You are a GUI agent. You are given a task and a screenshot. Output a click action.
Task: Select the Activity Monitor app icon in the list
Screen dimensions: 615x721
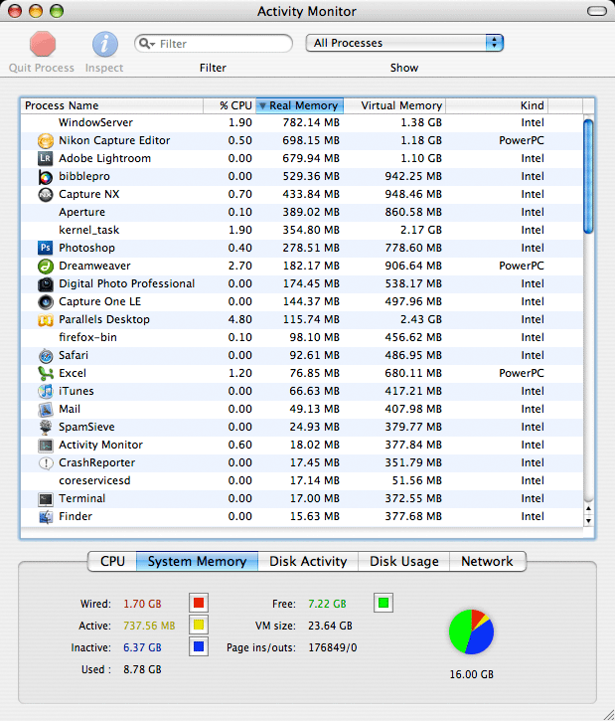(x=45, y=446)
